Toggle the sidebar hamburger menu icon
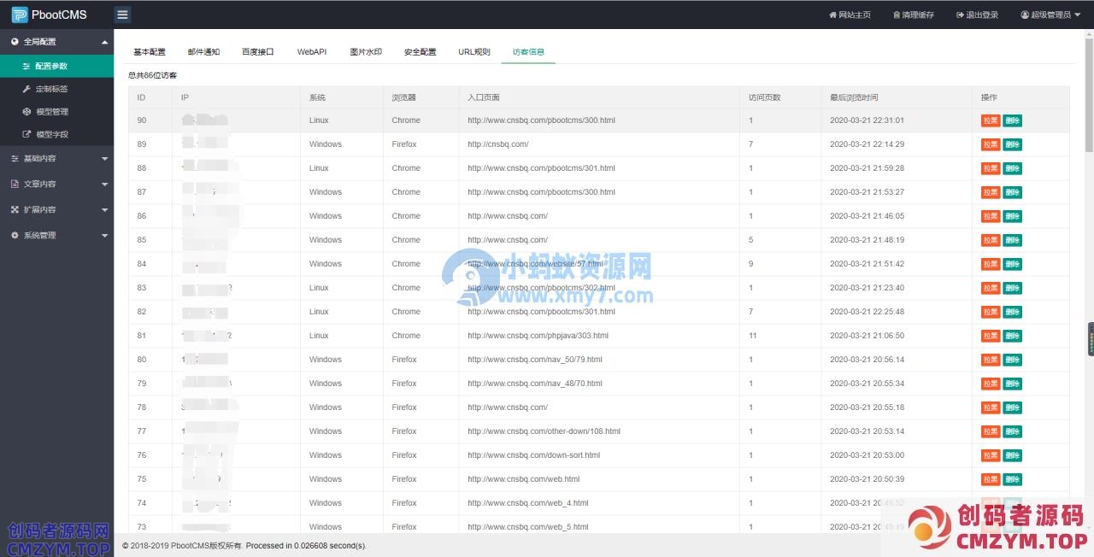The width and height of the screenshot is (1094, 557). [122, 15]
